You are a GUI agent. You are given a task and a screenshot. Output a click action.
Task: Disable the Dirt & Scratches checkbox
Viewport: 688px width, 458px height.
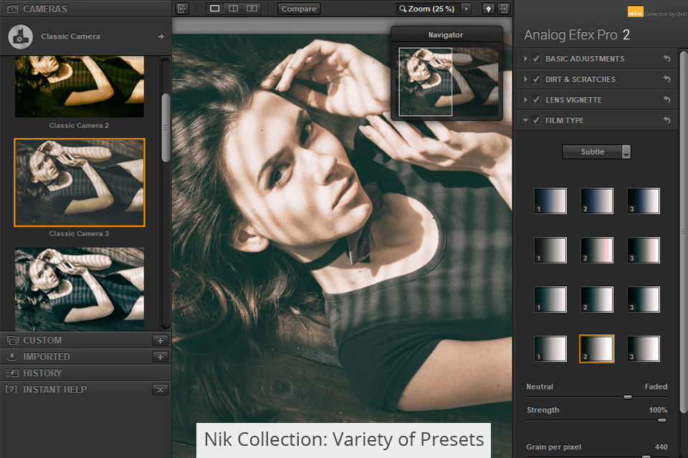coord(536,79)
